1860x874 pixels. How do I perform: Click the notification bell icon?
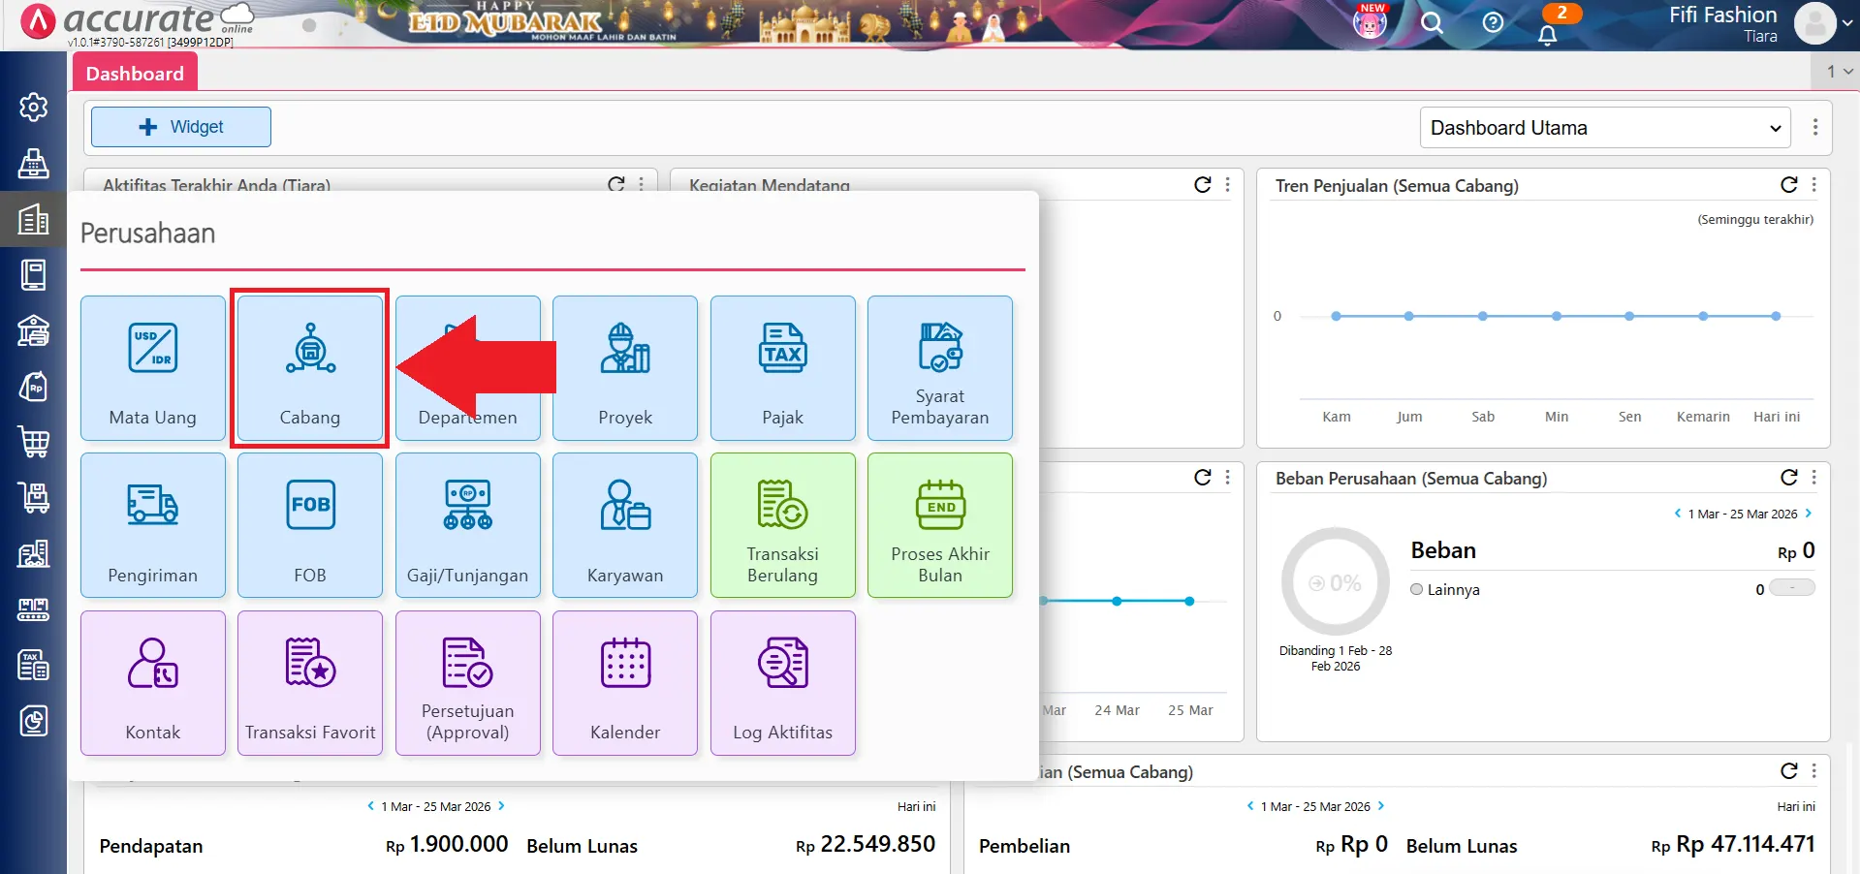(x=1547, y=35)
